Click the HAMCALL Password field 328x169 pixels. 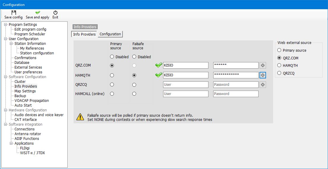pyautogui.click(x=236, y=94)
